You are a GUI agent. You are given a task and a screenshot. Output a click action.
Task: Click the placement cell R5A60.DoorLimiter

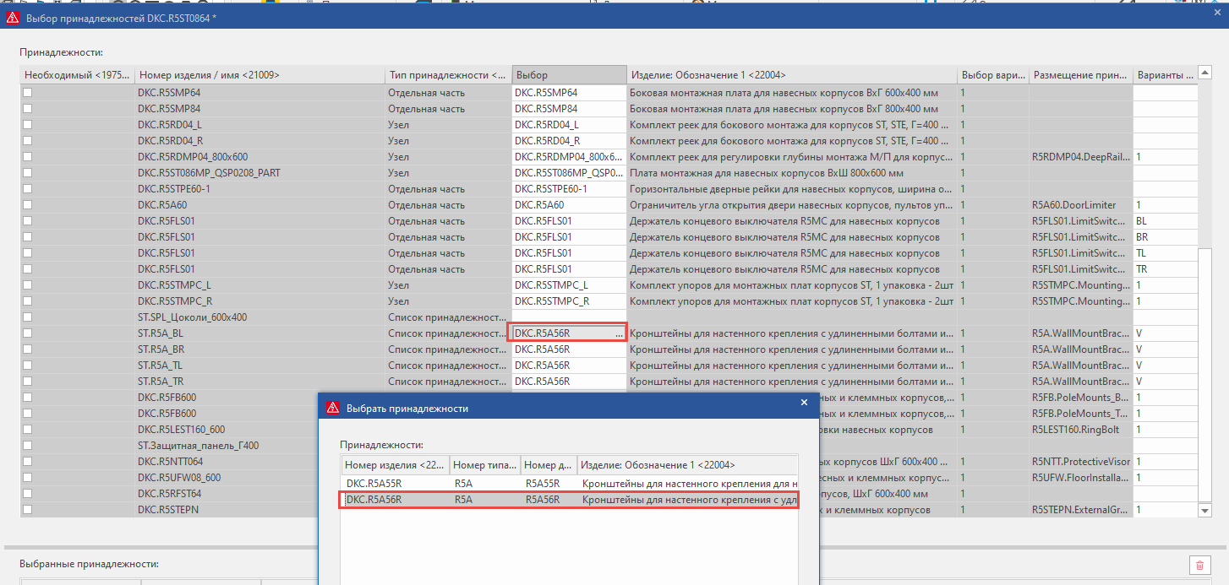click(x=1081, y=205)
